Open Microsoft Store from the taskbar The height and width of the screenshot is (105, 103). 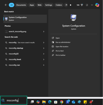tap(55, 102)
